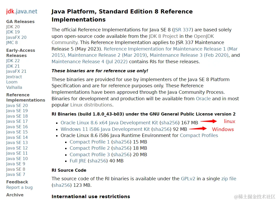Click the GA Releases sidebar heading
This screenshot has width=277, height=201.
pos(20,21)
